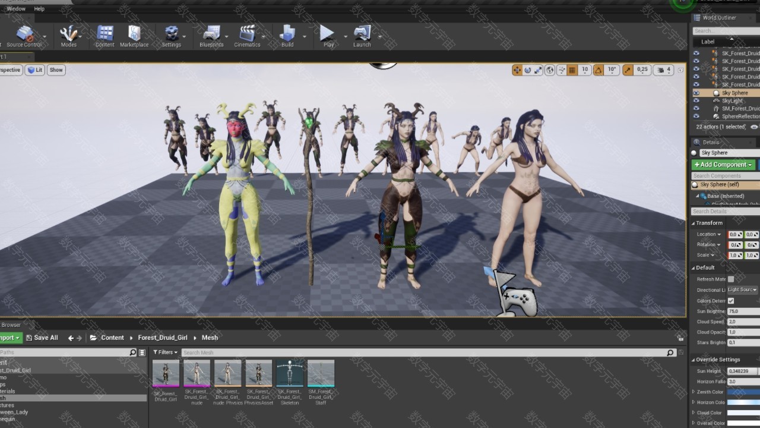This screenshot has width=760, height=428.
Task: Collapse the Transform section
Action: (693, 223)
